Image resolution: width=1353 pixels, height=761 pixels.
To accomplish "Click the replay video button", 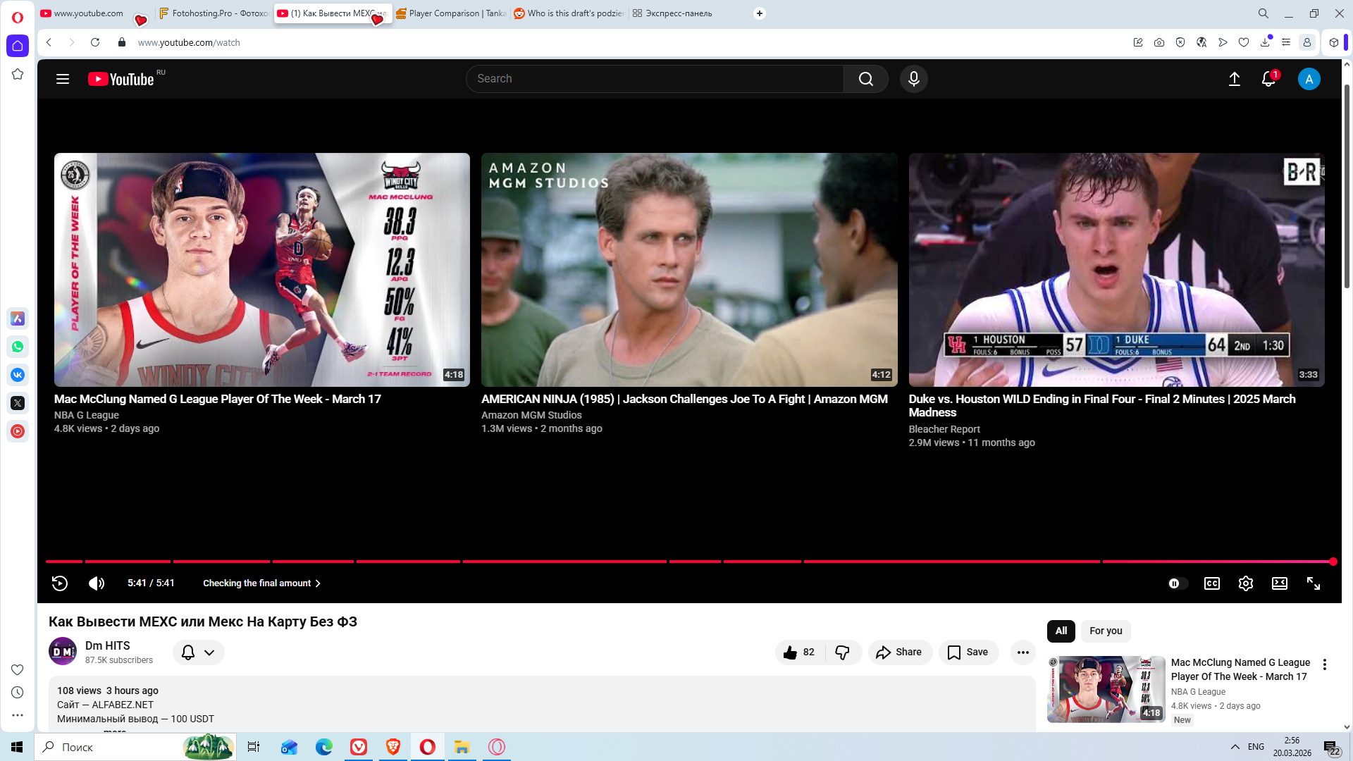I will point(60,583).
